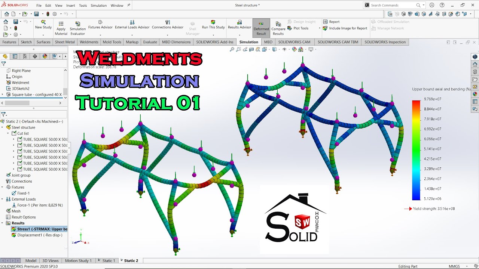This screenshot has width=479, height=269.
Task: Expand Square tube configured tree item
Action: click(x=3, y=95)
